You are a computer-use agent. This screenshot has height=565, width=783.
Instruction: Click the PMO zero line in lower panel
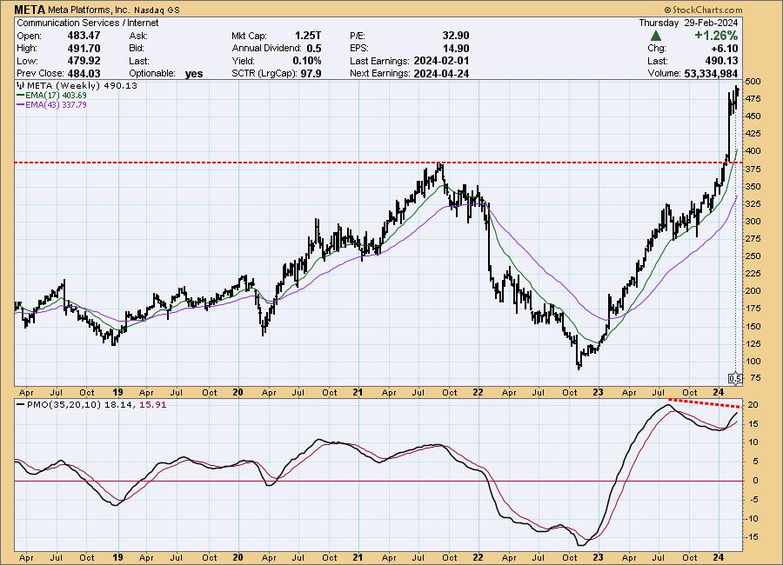coord(348,480)
